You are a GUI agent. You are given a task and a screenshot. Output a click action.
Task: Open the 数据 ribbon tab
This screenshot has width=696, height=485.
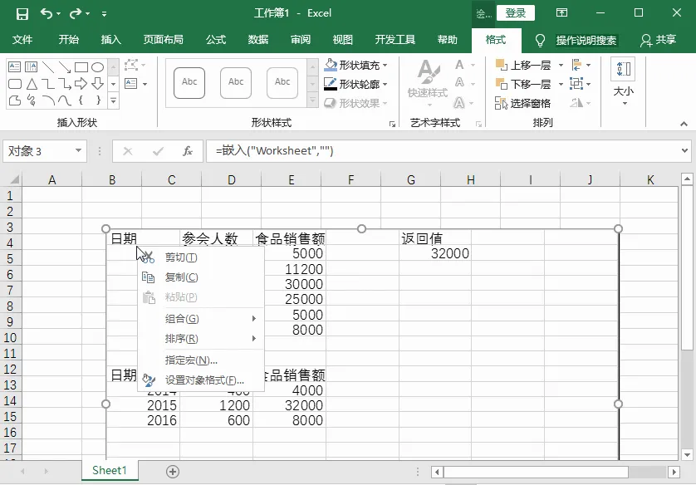coord(257,40)
